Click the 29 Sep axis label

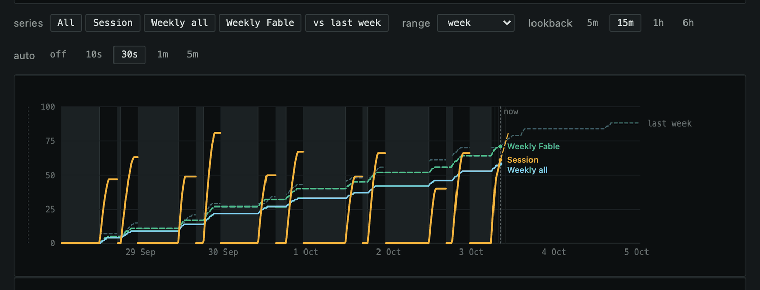pos(140,252)
